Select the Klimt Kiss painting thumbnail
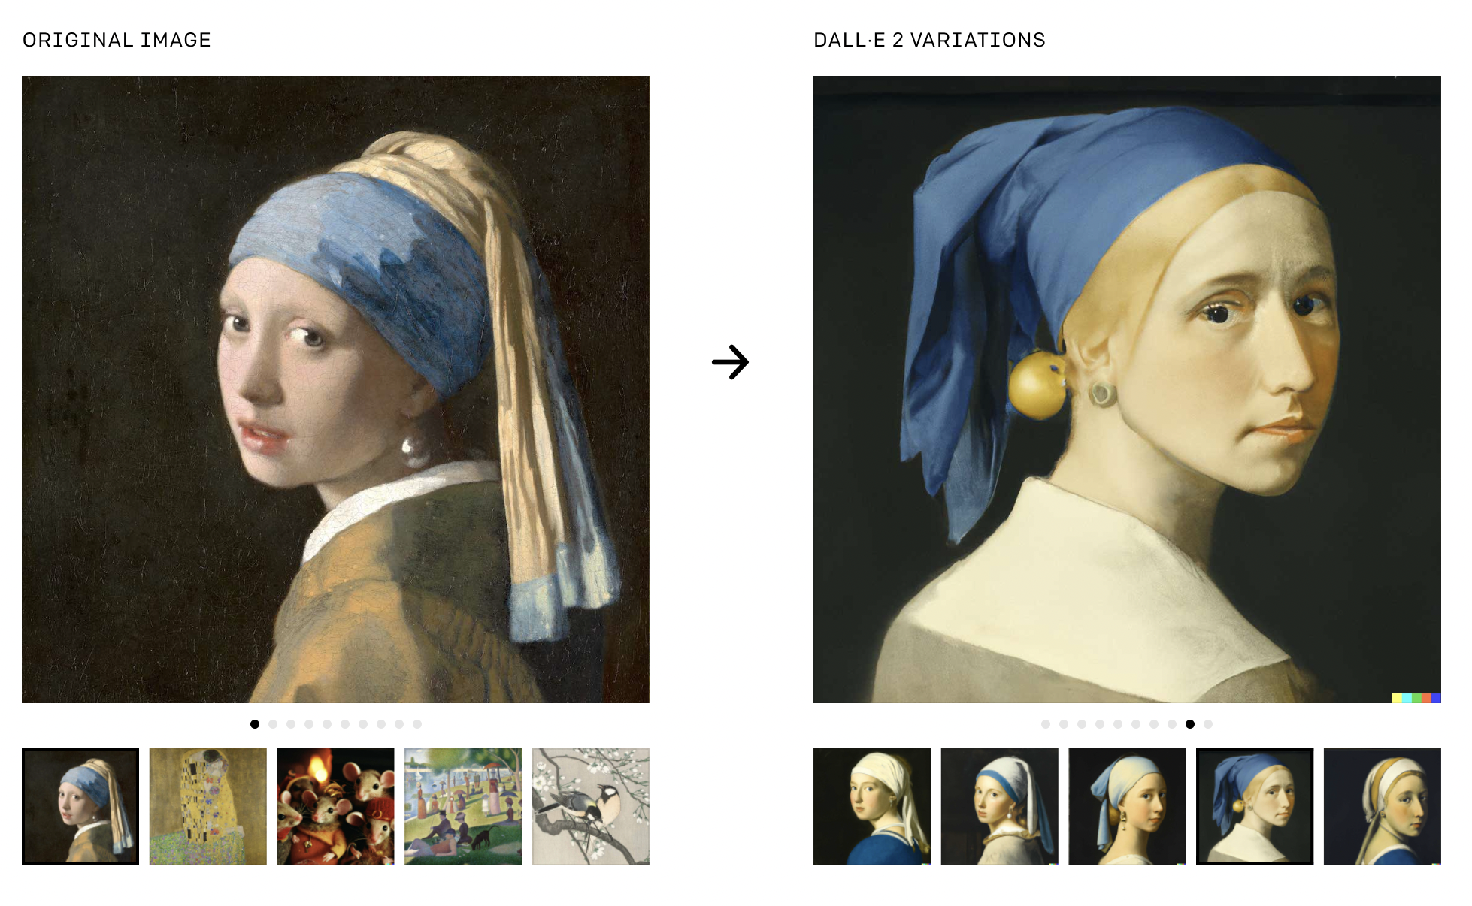The height and width of the screenshot is (906, 1472). (208, 806)
